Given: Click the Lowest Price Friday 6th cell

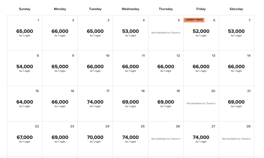Looking at the screenshot, I should coord(201,34).
